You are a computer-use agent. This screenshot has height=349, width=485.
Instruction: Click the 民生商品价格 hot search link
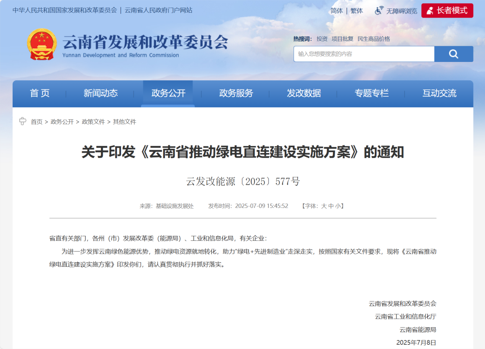pos(373,39)
